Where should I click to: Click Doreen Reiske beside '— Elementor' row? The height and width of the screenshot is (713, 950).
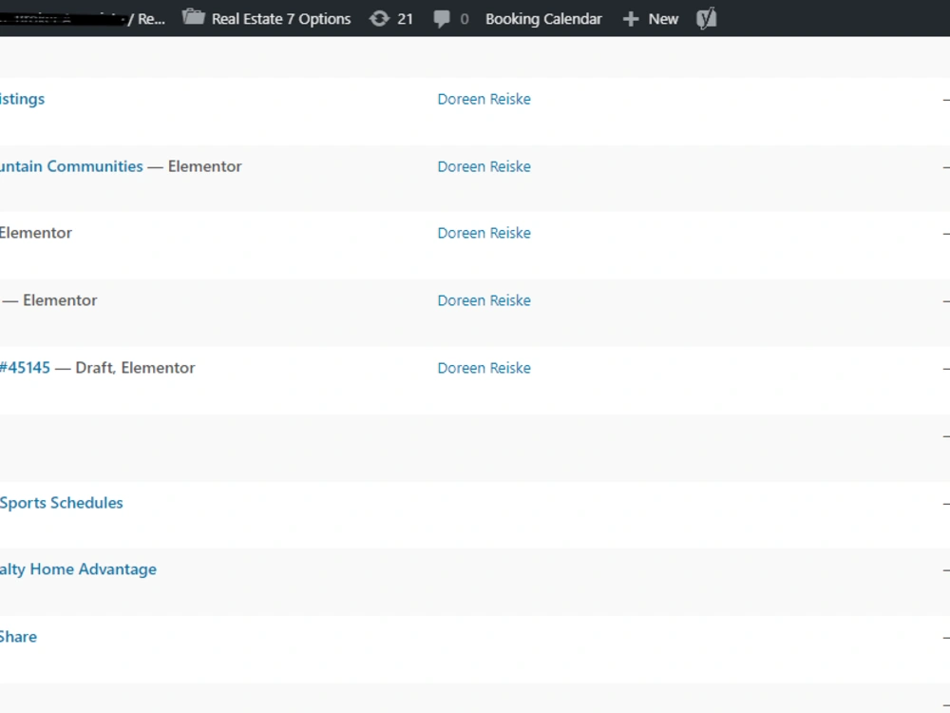click(x=484, y=300)
